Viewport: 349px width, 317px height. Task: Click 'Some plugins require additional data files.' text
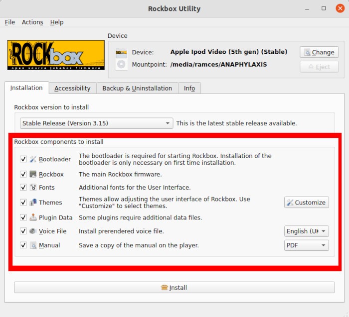click(140, 217)
